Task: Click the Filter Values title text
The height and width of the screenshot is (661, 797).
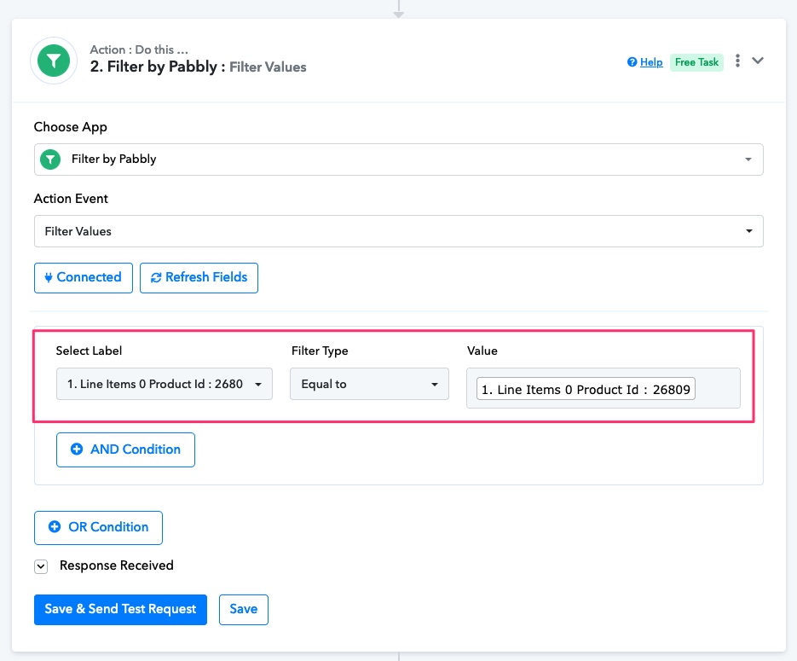Action: click(x=268, y=67)
